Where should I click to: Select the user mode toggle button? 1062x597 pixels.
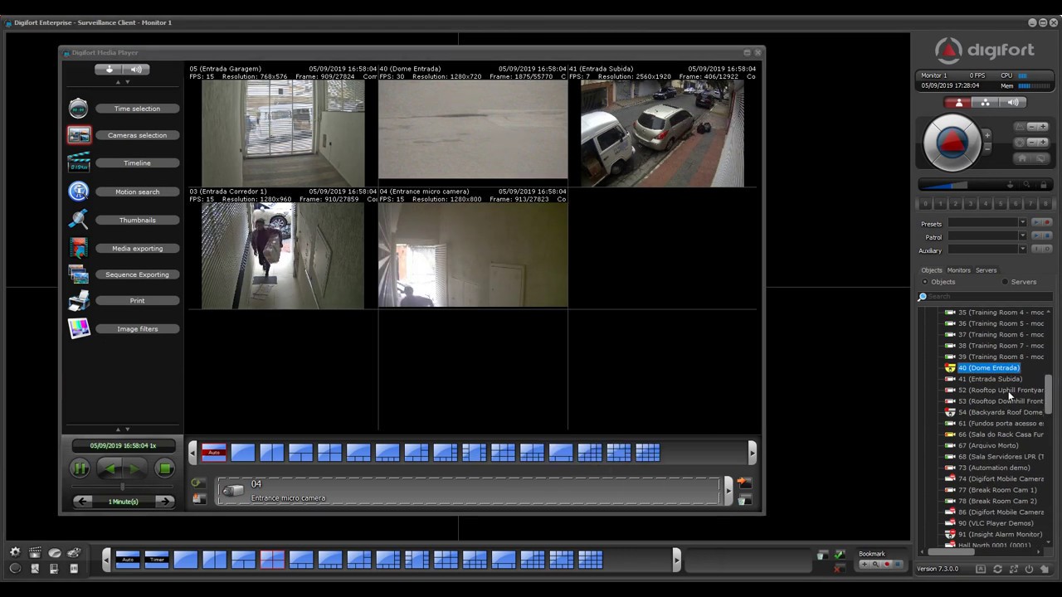click(x=958, y=103)
